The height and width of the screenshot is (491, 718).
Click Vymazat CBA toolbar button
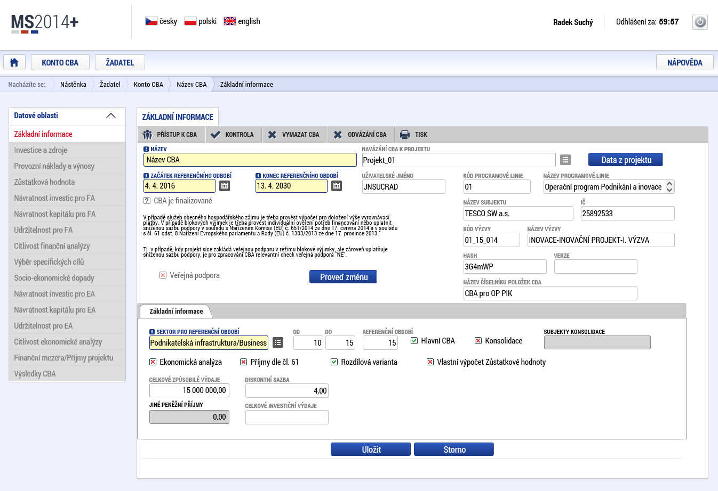pos(294,135)
